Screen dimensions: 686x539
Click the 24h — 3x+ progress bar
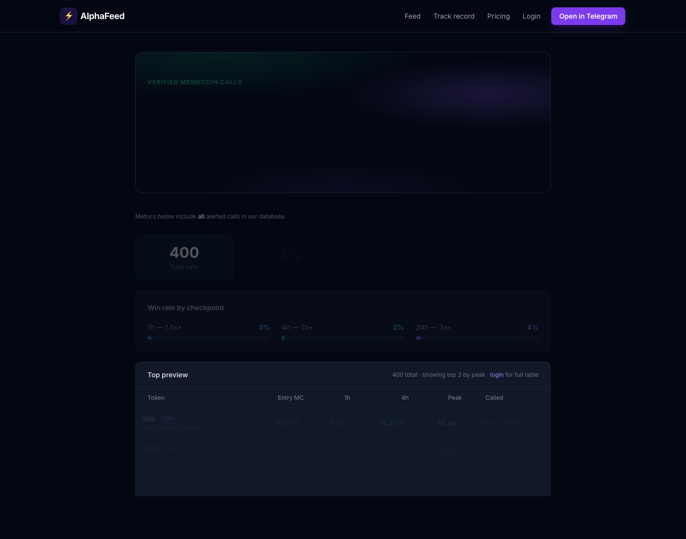coord(477,338)
